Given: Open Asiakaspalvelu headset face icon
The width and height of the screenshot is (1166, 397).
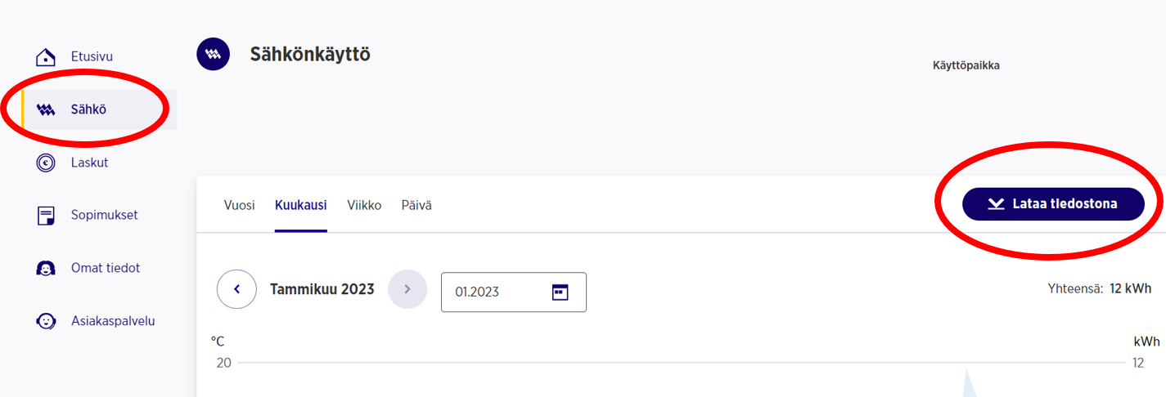Looking at the screenshot, I should point(46,321).
